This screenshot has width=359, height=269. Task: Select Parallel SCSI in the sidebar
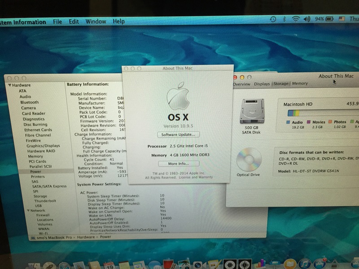(40, 166)
